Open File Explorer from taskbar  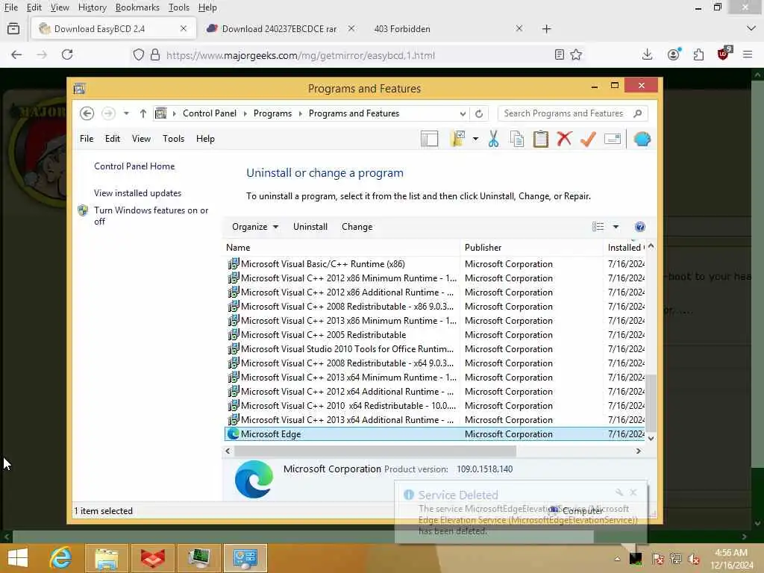point(107,558)
